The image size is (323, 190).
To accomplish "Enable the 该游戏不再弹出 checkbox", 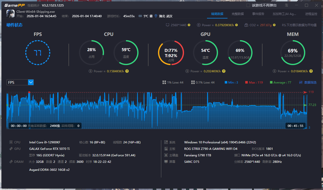I will point(248,5).
